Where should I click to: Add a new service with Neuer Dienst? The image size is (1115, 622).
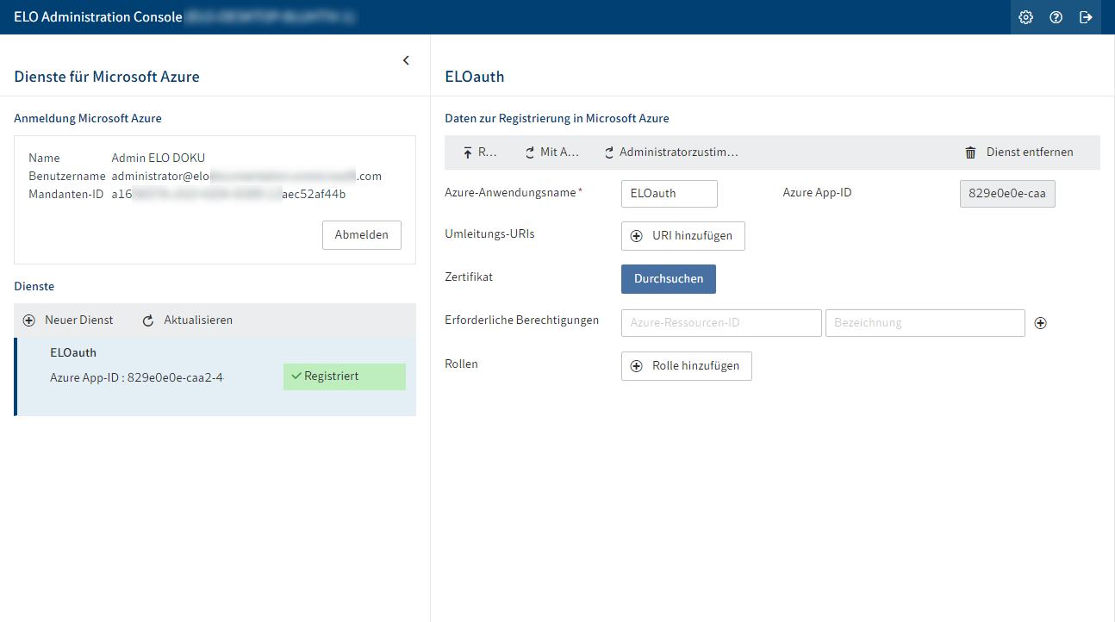tap(68, 320)
